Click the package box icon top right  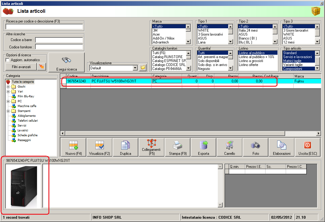pos(316,11)
